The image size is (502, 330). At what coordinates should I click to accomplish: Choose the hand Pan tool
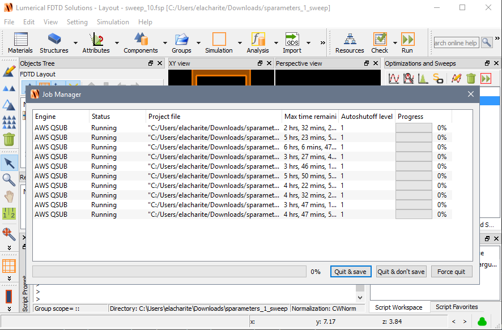click(9, 196)
